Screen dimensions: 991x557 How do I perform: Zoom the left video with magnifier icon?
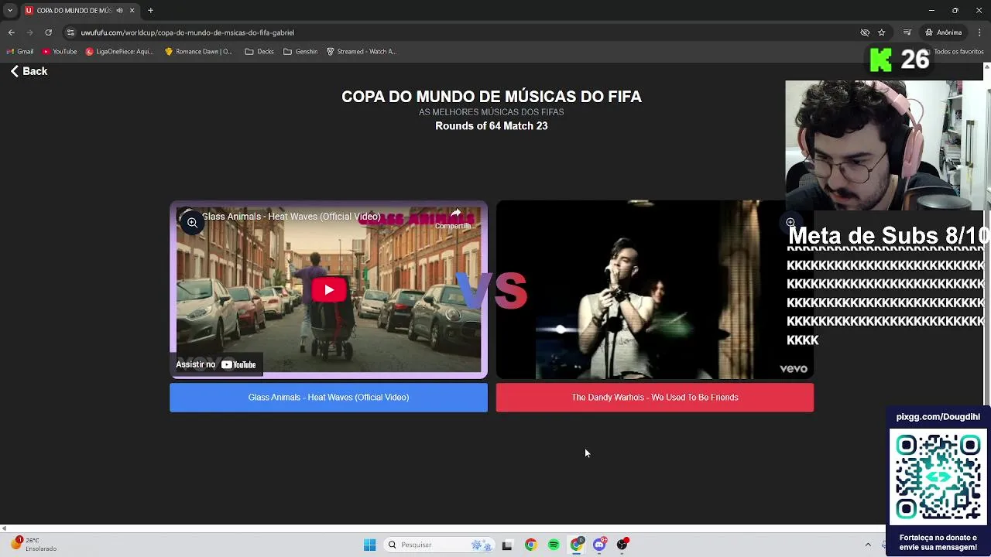pyautogui.click(x=192, y=222)
